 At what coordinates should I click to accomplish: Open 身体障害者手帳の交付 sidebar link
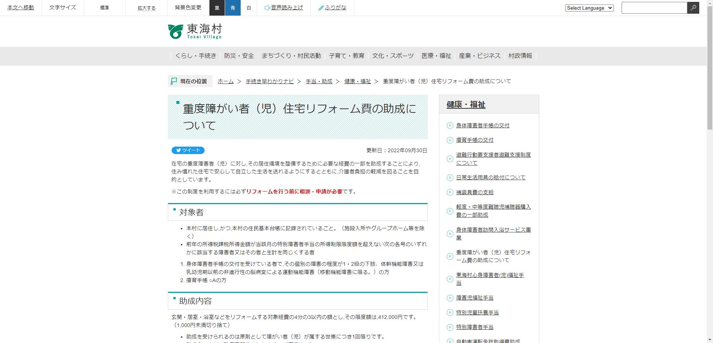click(483, 125)
